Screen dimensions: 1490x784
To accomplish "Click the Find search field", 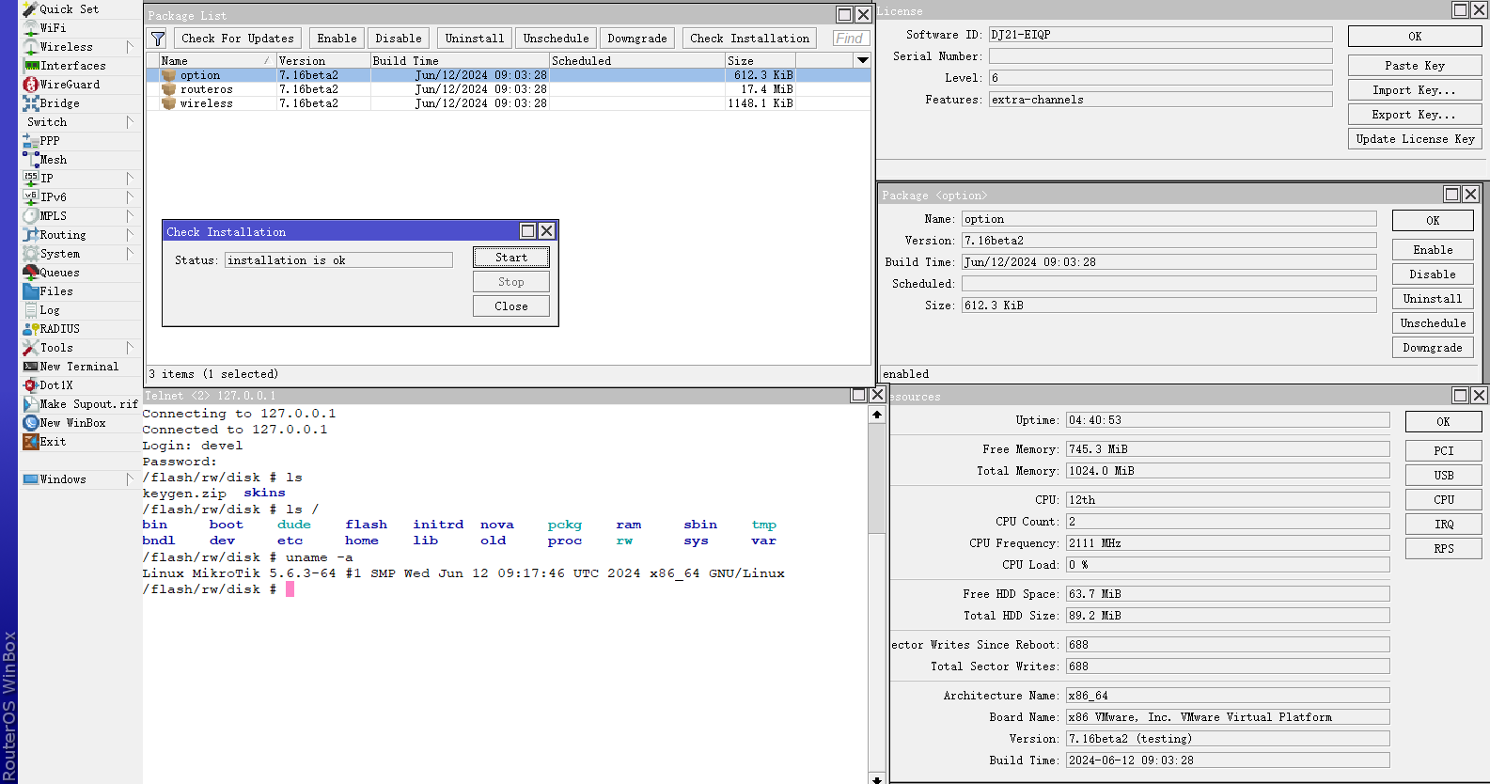I will coord(851,39).
